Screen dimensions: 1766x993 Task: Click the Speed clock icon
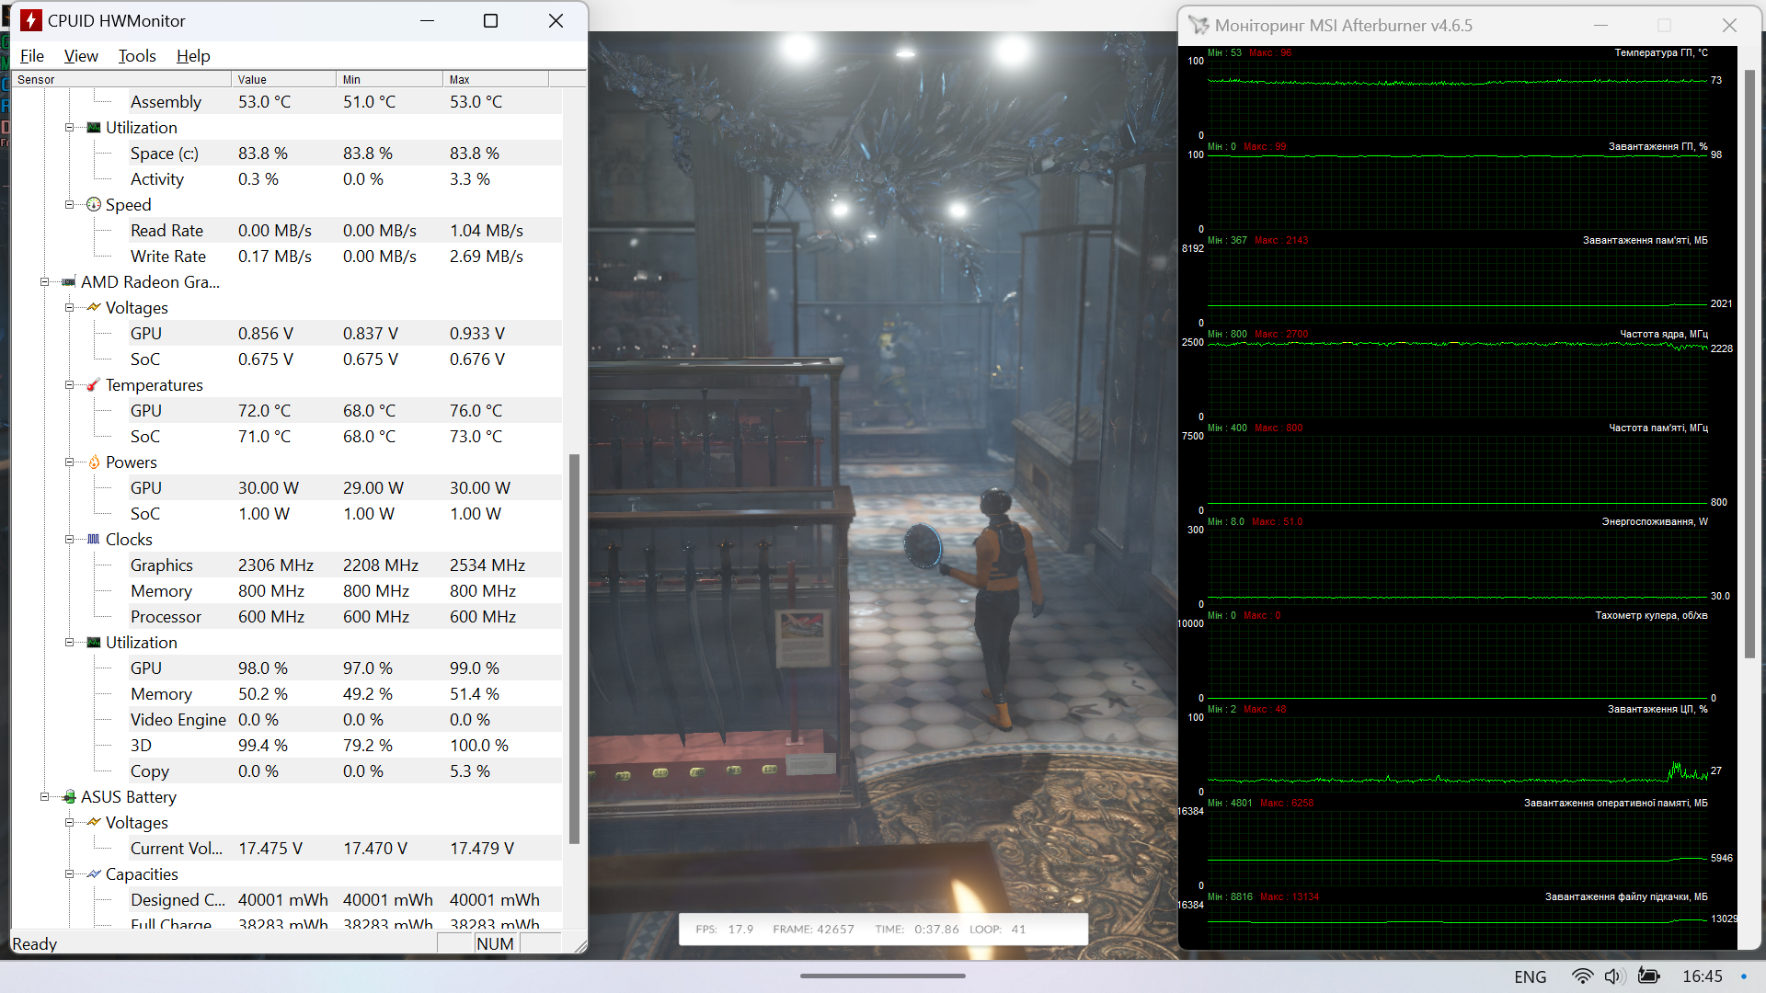coord(93,205)
